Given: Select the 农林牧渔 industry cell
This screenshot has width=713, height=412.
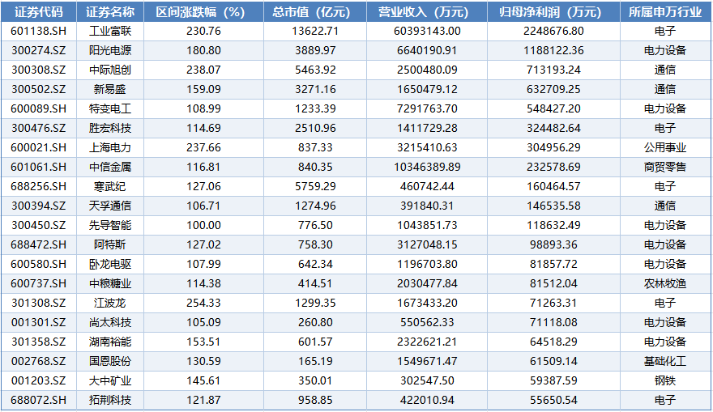Looking at the screenshot, I should [664, 283].
